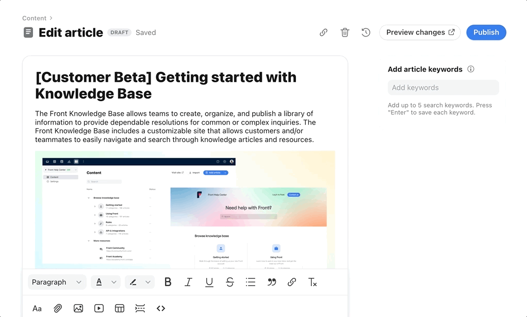Open the Paragraph style dropdown
Viewport: 527px width, 317px height.
click(57, 282)
